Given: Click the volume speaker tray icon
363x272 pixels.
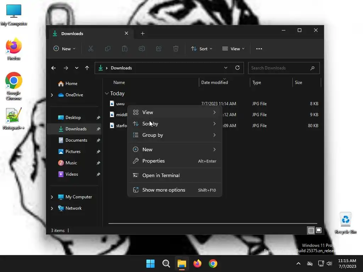Looking at the screenshot, I should tap(329, 263).
